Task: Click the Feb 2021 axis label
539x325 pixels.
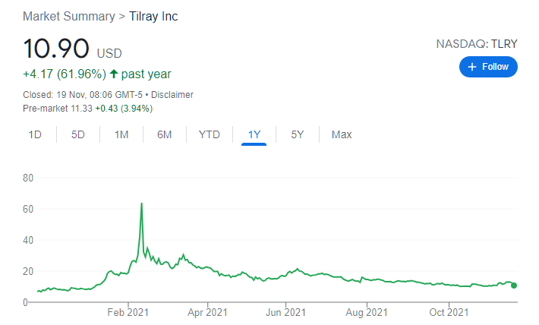Action: click(x=128, y=312)
